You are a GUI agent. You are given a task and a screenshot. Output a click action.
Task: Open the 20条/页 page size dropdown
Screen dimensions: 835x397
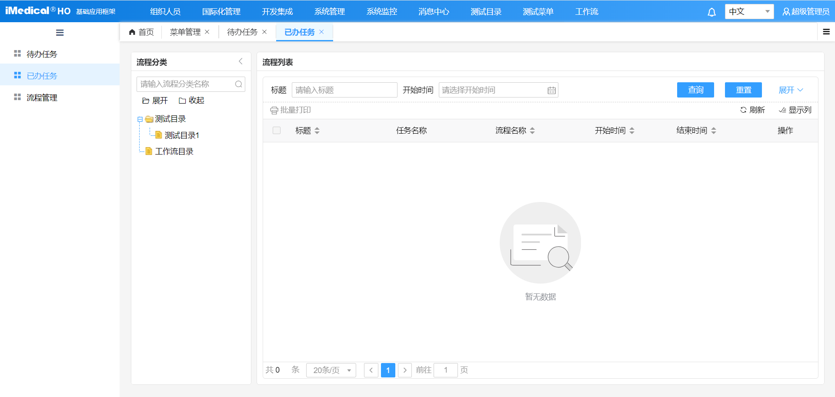coord(331,370)
